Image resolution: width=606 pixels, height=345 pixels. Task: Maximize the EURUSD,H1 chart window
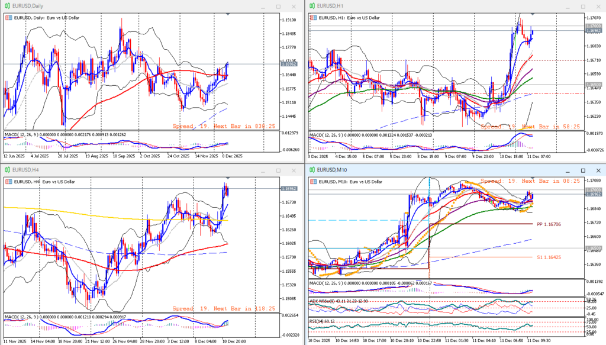(x=582, y=6)
